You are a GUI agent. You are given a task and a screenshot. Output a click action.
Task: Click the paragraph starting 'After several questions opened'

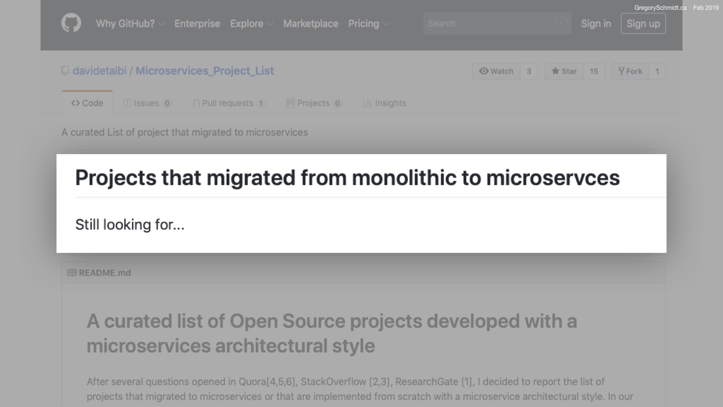pos(360,389)
